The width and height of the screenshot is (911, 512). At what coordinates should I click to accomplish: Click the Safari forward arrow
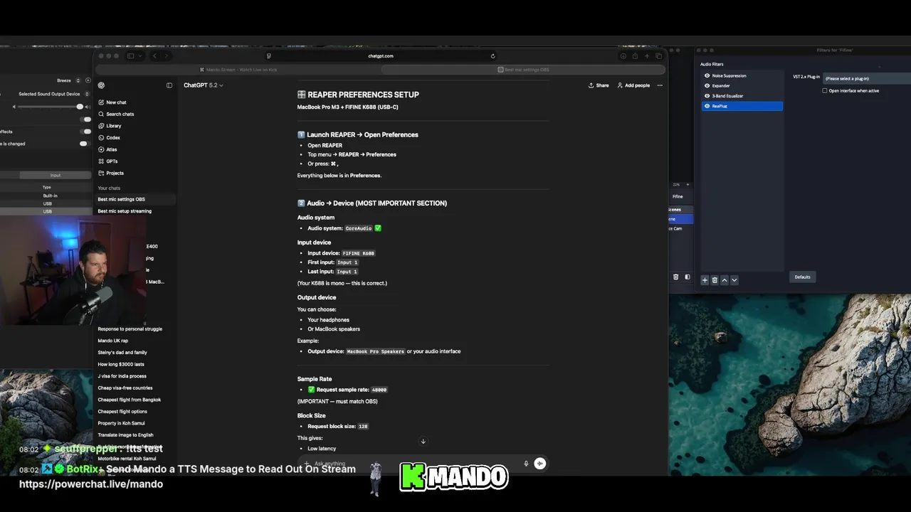pos(167,56)
